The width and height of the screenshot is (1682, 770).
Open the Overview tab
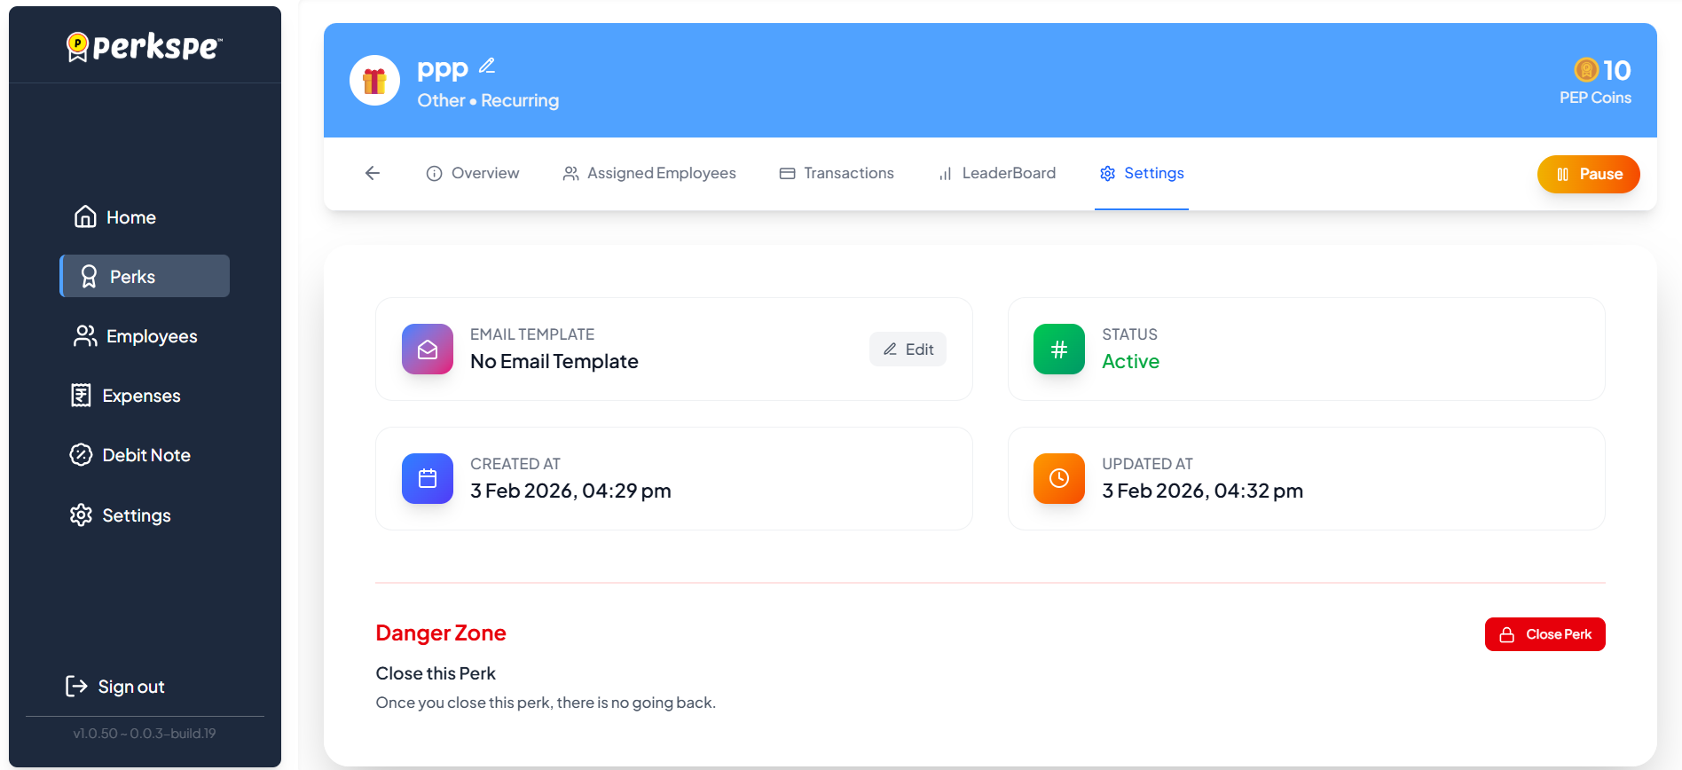[x=473, y=174]
